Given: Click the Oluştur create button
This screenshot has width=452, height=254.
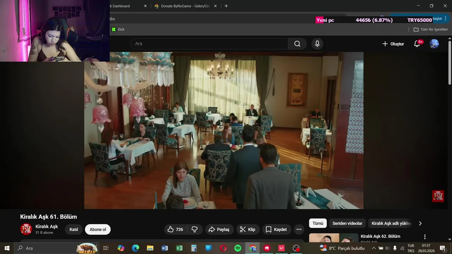Looking at the screenshot, I should point(393,44).
